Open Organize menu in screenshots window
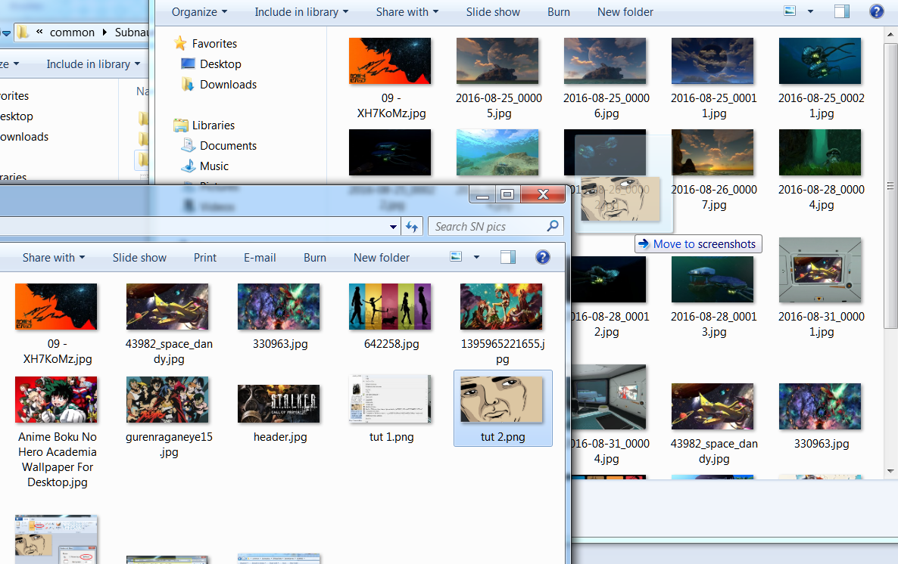Viewport: 898px width, 564px height. click(x=199, y=12)
